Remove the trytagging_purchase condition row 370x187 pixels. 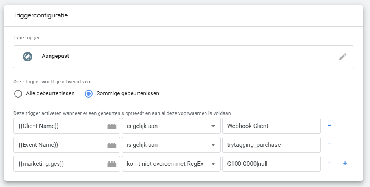click(329, 144)
